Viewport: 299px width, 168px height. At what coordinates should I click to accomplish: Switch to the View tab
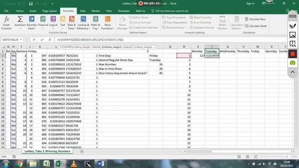tap(109, 11)
